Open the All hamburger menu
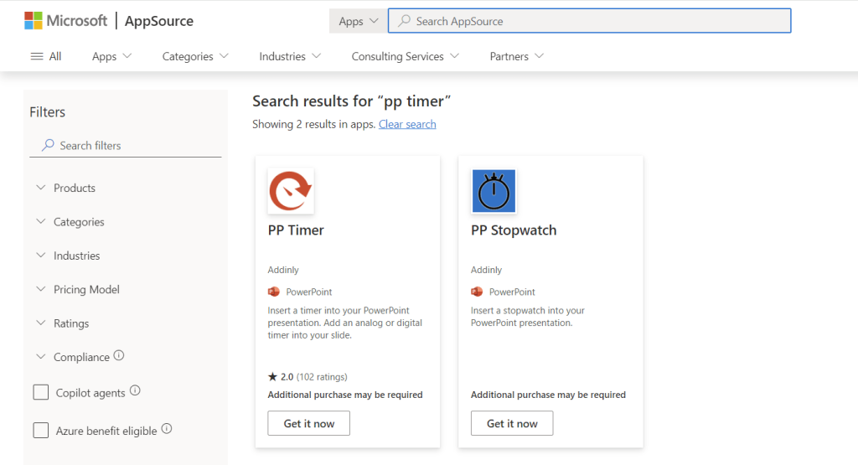 coord(45,56)
